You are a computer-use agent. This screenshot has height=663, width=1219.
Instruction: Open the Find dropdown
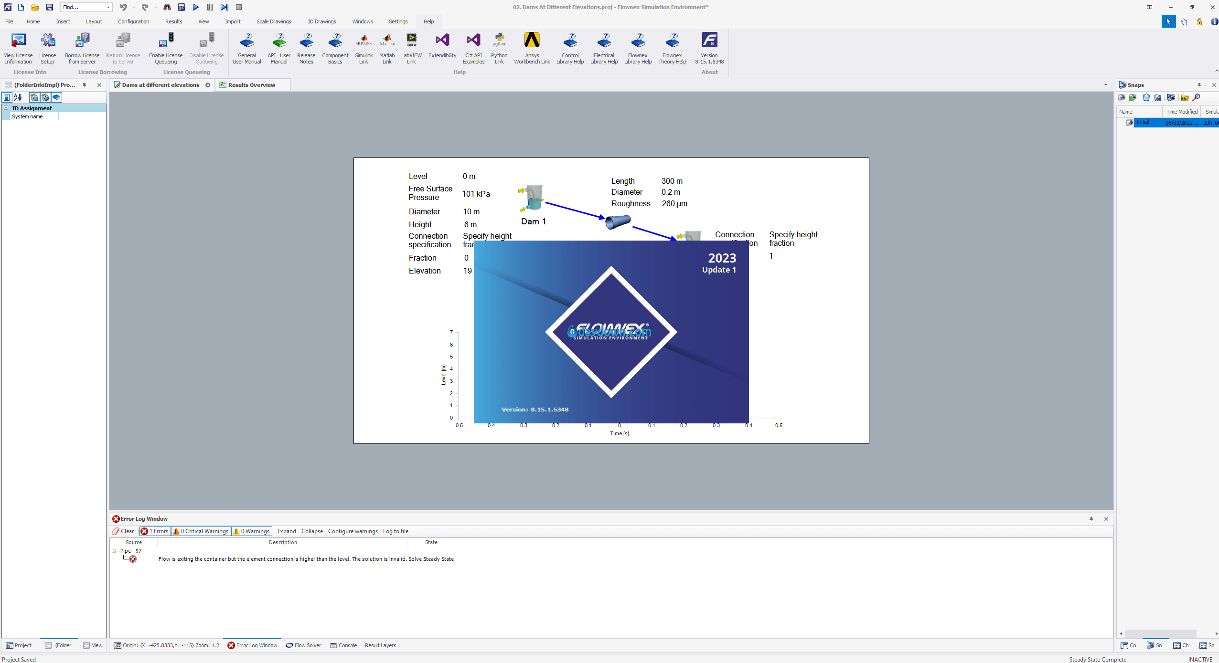pyautogui.click(x=108, y=7)
